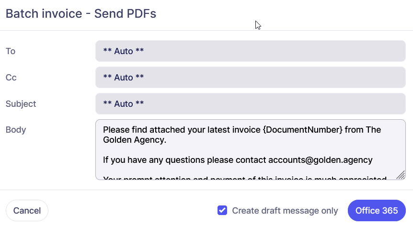Send via the Office 365 button
The height and width of the screenshot is (227, 413).
click(x=377, y=211)
